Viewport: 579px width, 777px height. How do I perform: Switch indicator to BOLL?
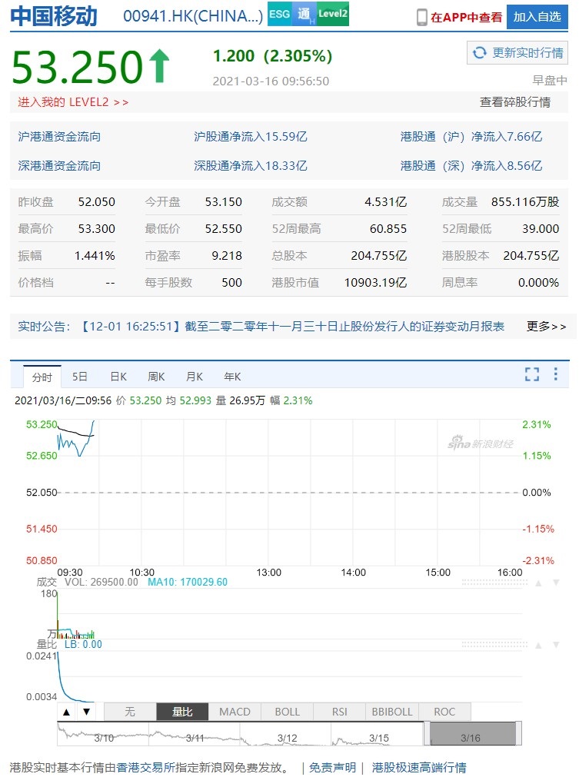(287, 712)
